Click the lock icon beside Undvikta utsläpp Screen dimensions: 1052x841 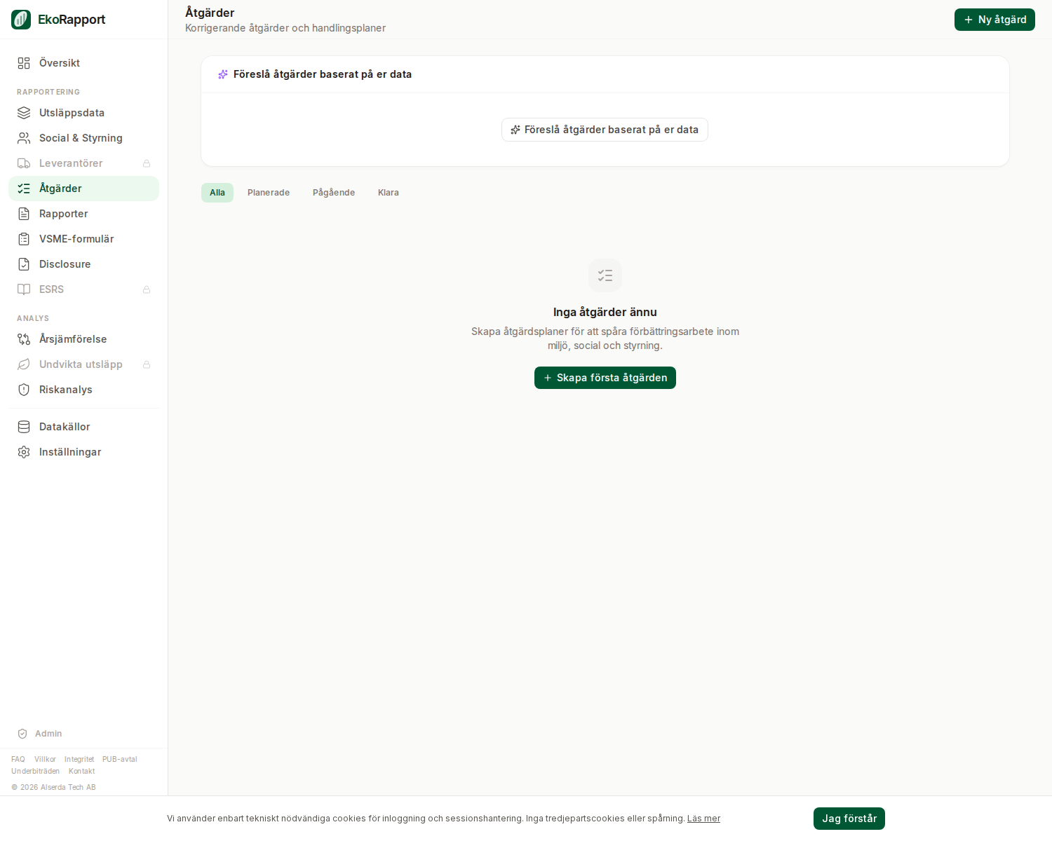point(147,364)
